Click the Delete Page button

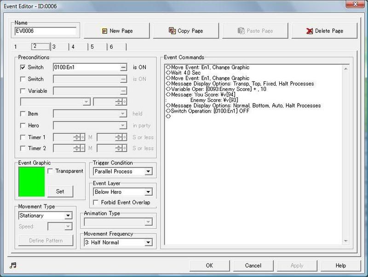coord(324,31)
